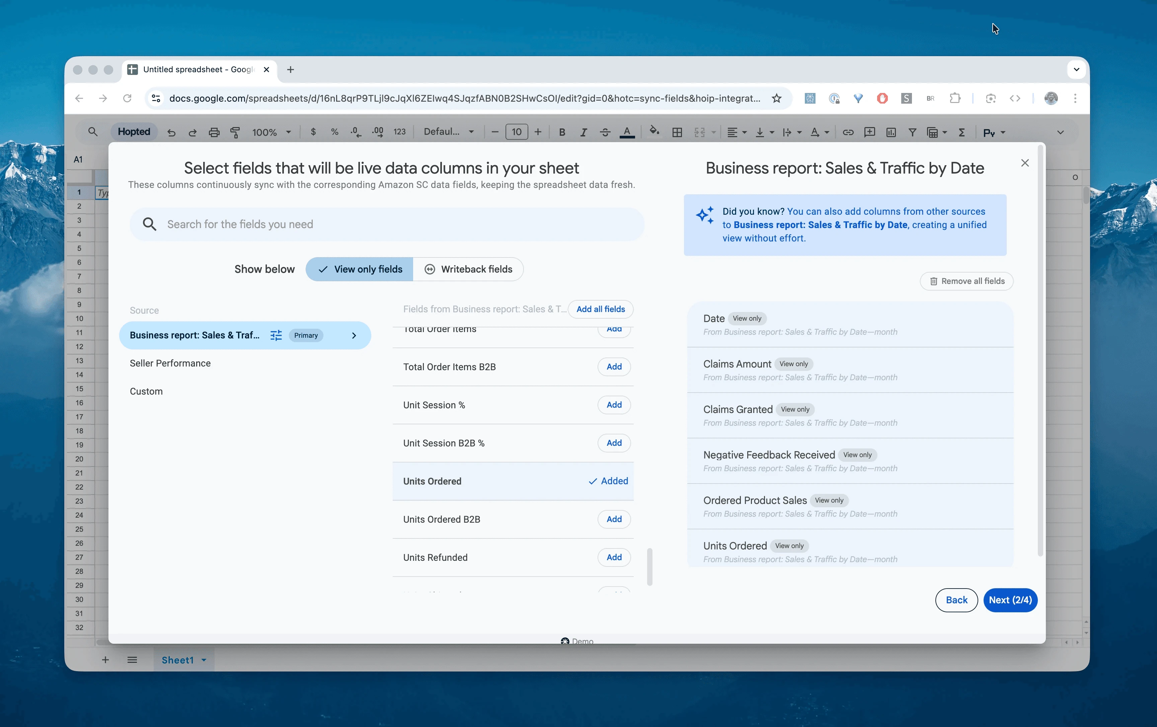Open the Chrome three-dot menu

[1075, 98]
